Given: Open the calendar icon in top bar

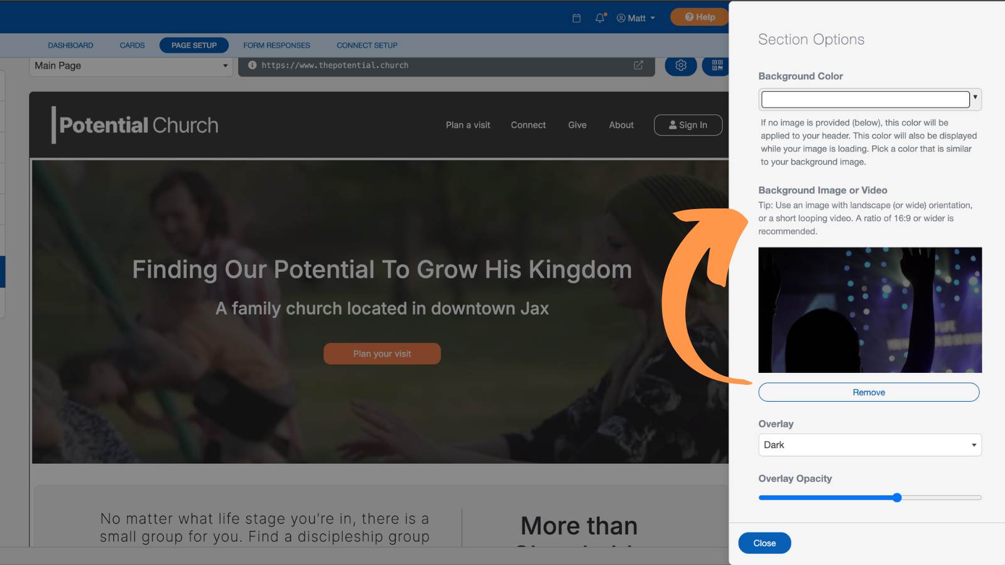Looking at the screenshot, I should click(577, 18).
